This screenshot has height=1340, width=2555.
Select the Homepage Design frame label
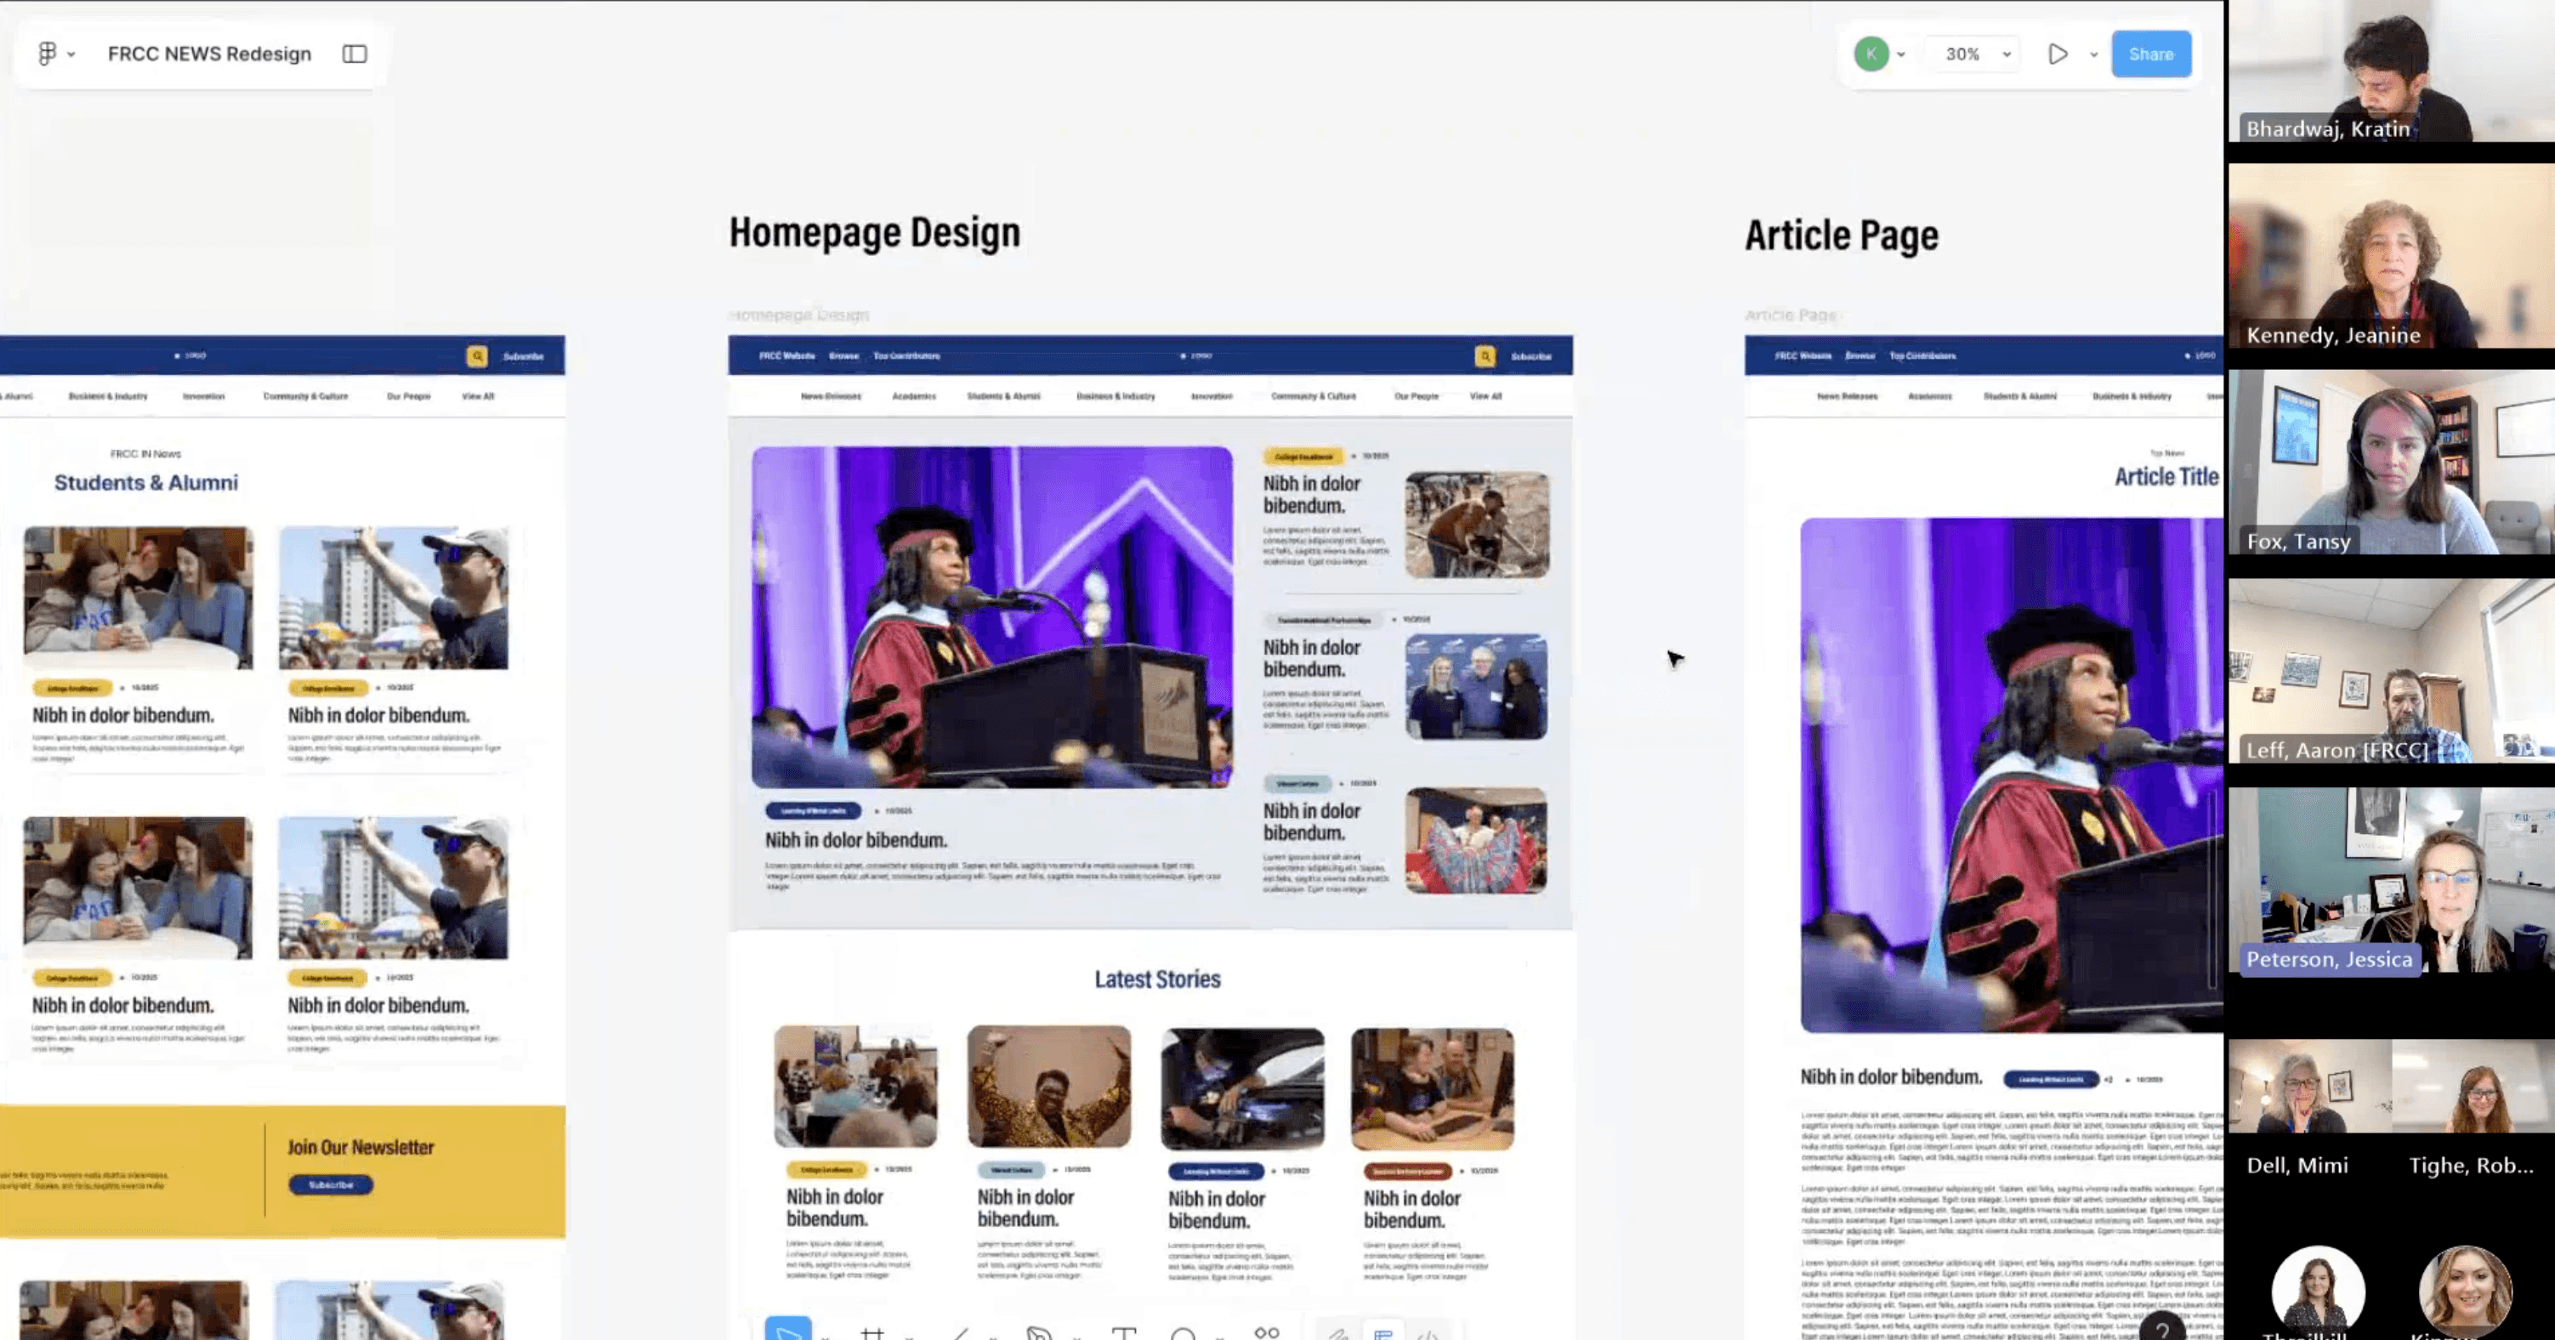[x=799, y=315]
